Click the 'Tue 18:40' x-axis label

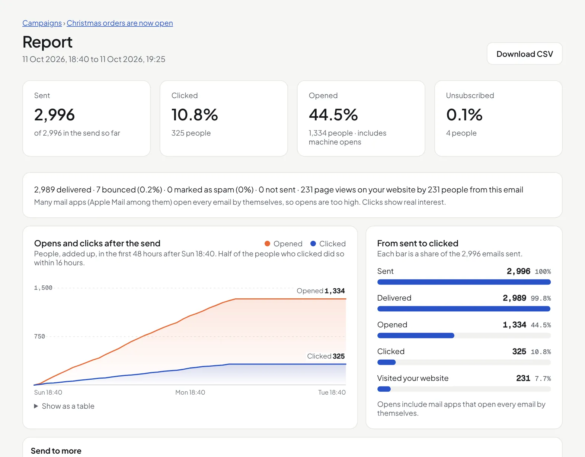(332, 392)
